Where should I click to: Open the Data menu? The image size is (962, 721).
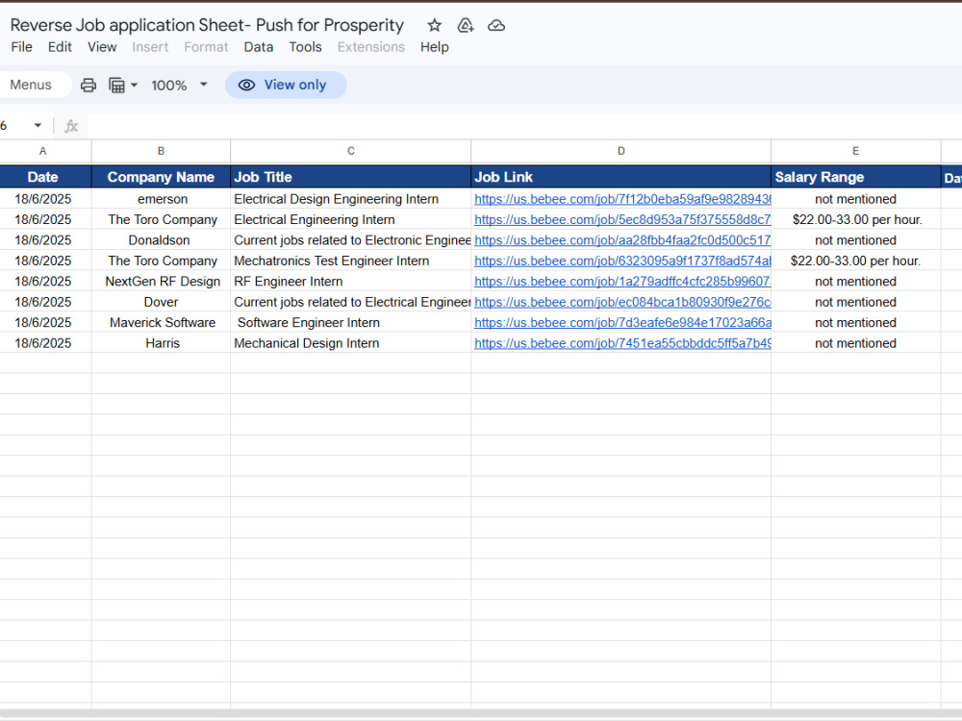pos(258,47)
